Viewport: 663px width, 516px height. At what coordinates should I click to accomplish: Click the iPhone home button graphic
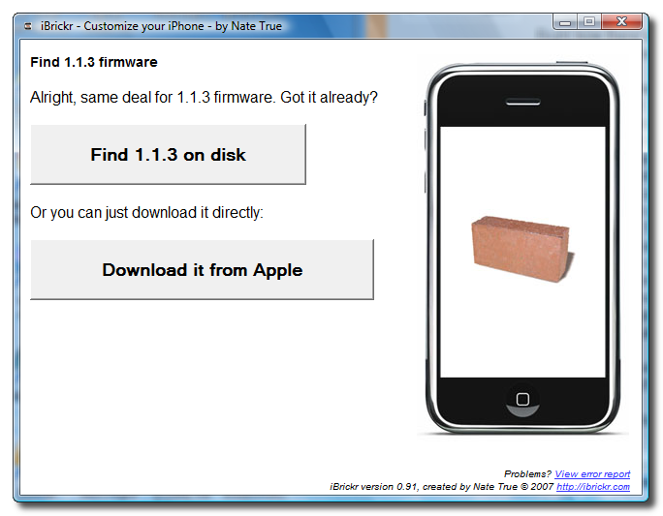522,400
